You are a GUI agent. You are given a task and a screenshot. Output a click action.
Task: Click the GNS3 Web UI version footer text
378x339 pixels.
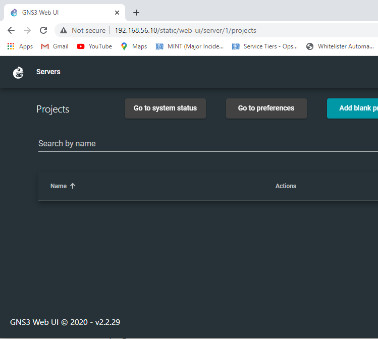point(65,322)
